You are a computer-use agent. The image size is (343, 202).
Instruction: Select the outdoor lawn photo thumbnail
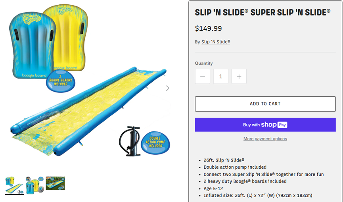pyautogui.click(x=55, y=183)
